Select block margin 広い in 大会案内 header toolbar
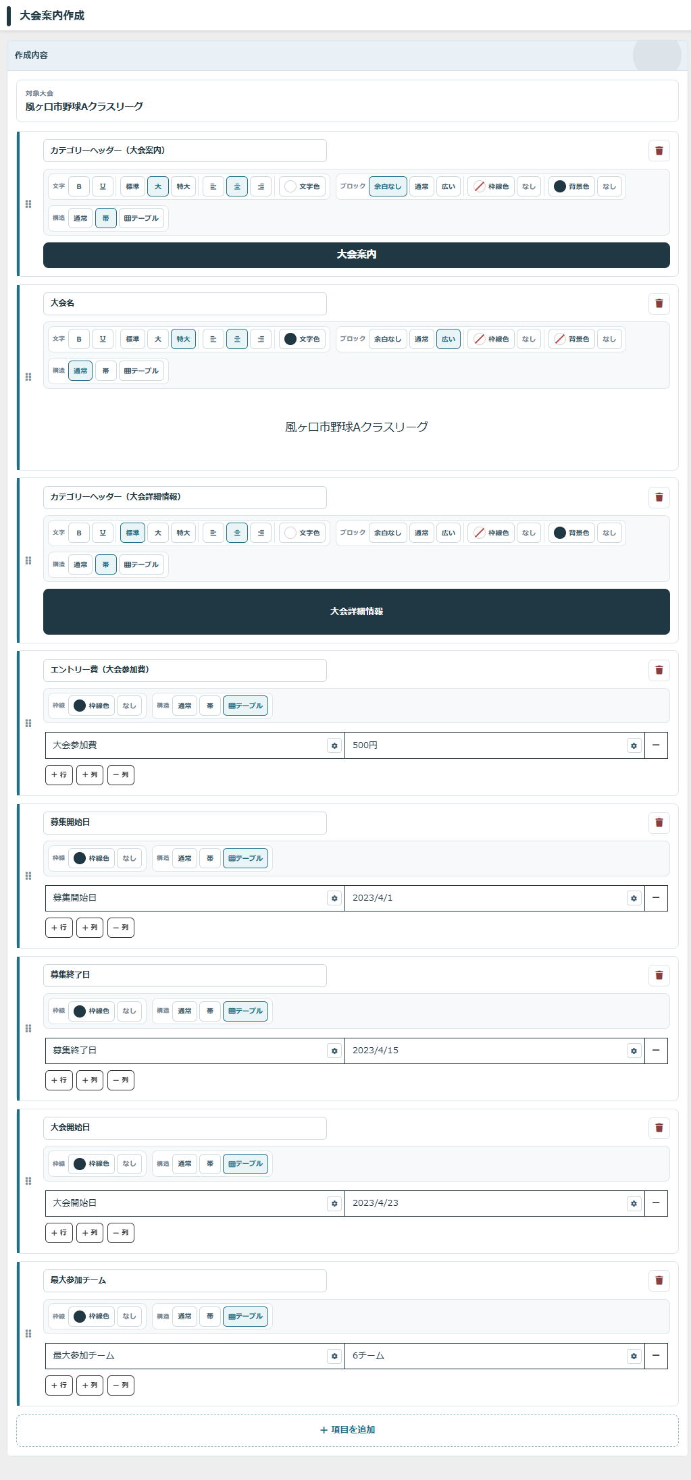The image size is (691, 1480). click(449, 186)
